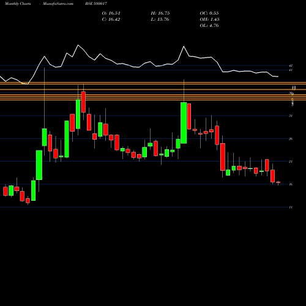The width and height of the screenshot is (306, 306).
Task: Click the price axis label '26'
Action: coord(291,139)
